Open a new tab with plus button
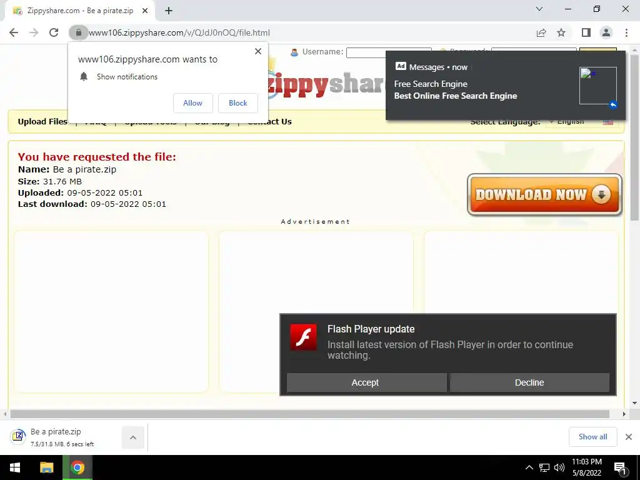This screenshot has height=480, width=640. [169, 11]
